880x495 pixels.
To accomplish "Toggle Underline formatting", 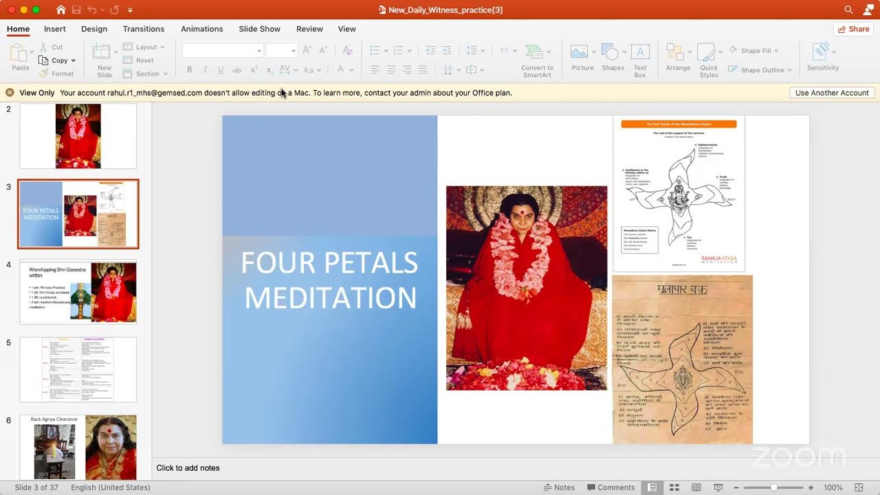I will tap(221, 69).
